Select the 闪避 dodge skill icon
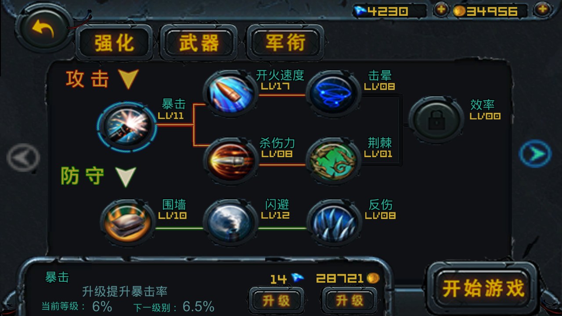The height and width of the screenshot is (316, 562). [231, 223]
